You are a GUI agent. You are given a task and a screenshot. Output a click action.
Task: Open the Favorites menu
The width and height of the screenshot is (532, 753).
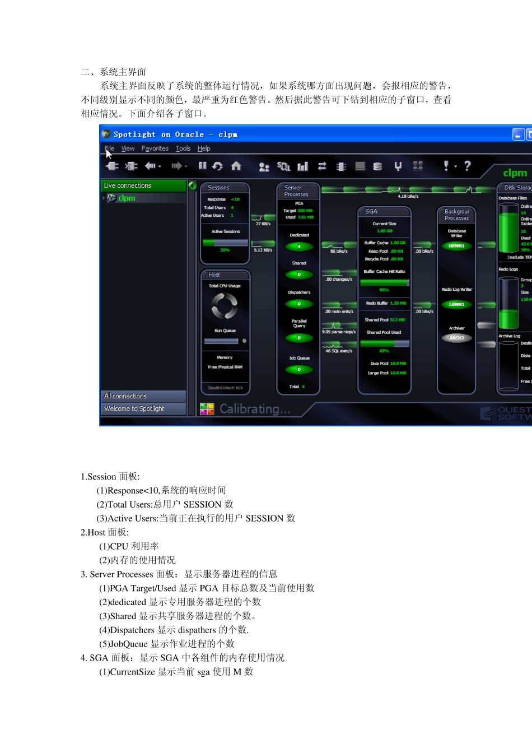(155, 148)
